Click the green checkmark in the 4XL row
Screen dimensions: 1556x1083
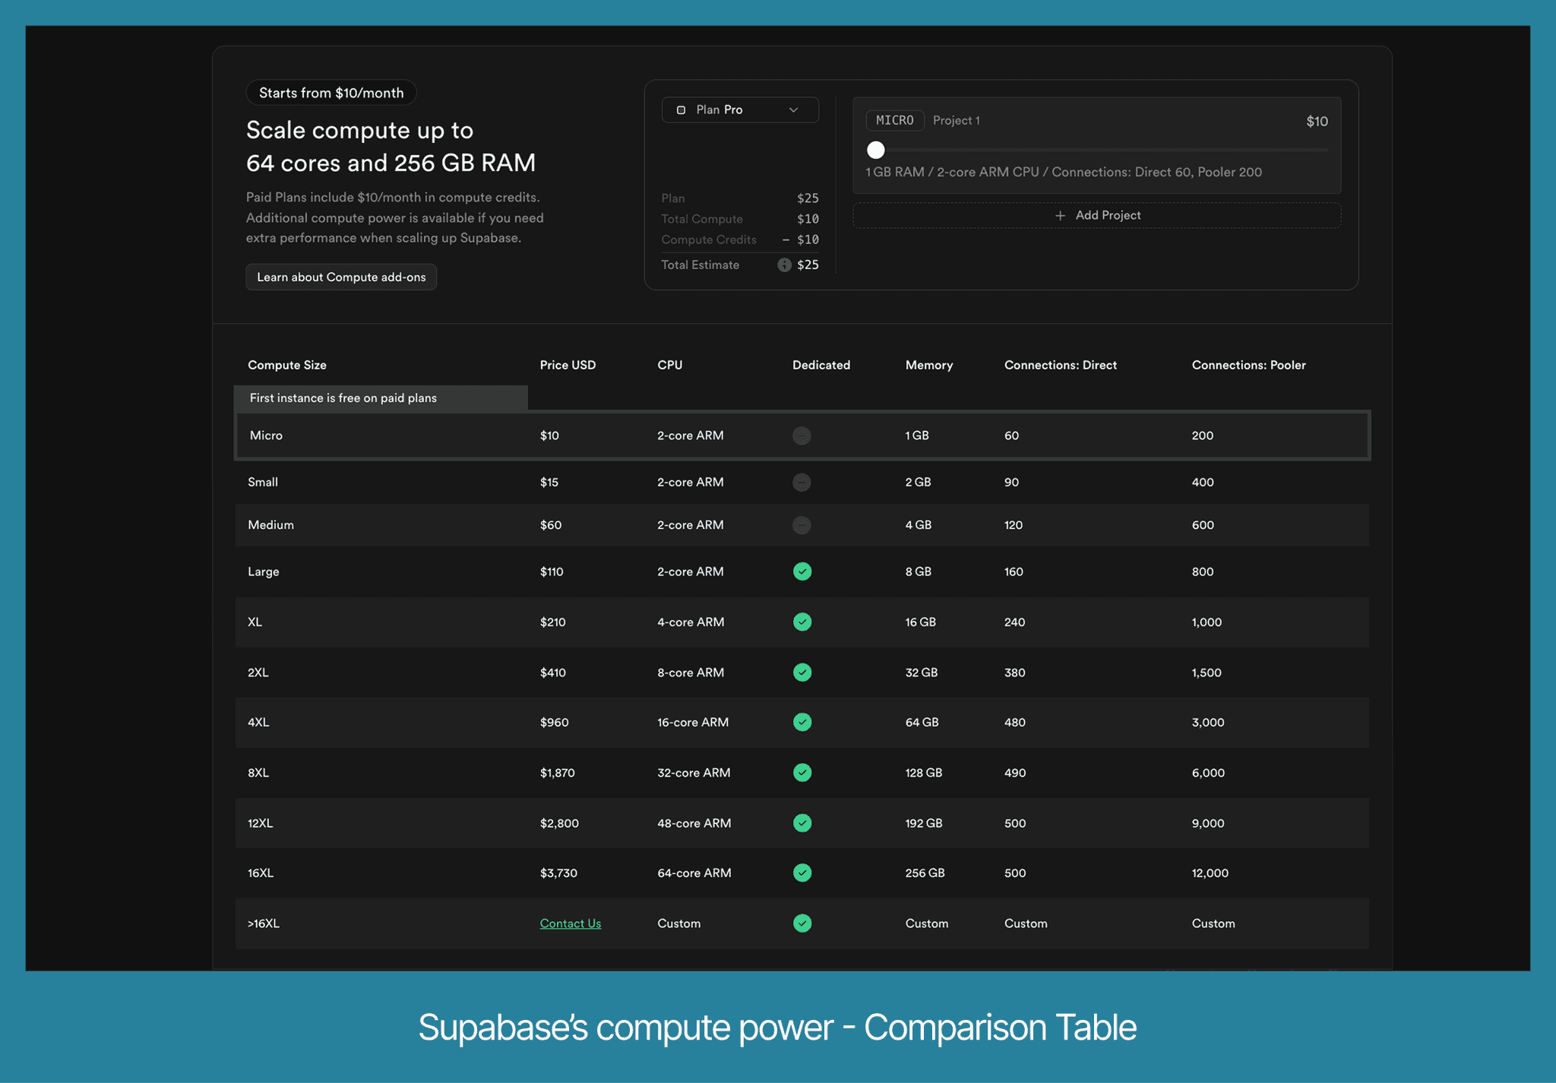point(802,722)
